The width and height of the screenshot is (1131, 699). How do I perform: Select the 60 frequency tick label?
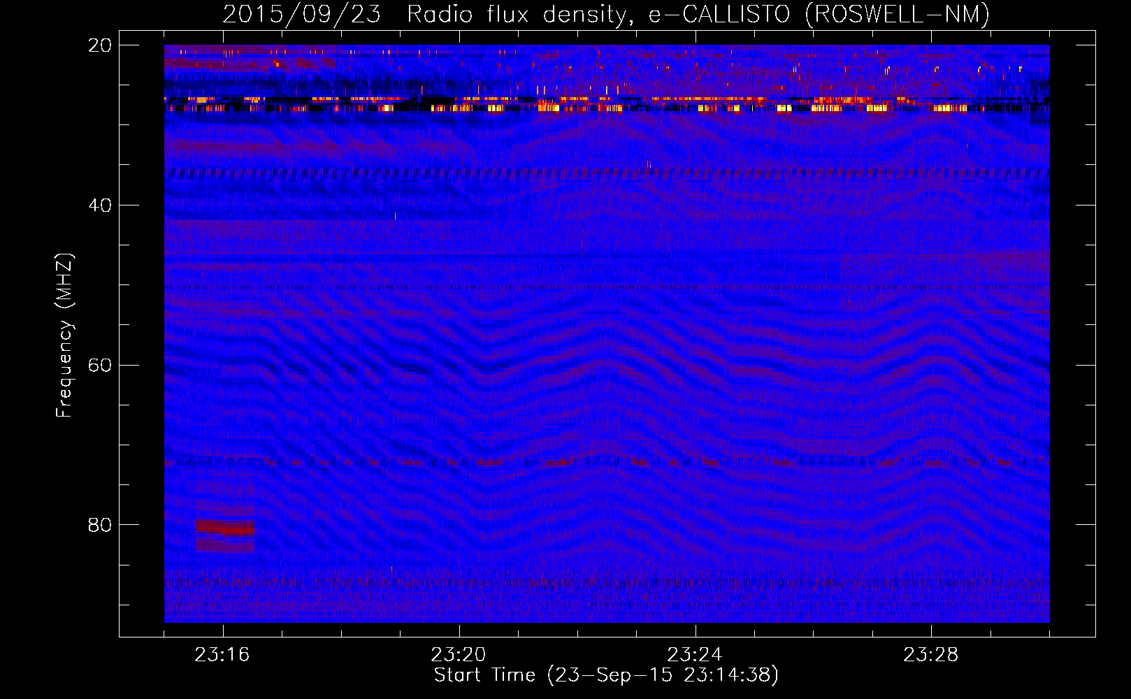coord(100,366)
